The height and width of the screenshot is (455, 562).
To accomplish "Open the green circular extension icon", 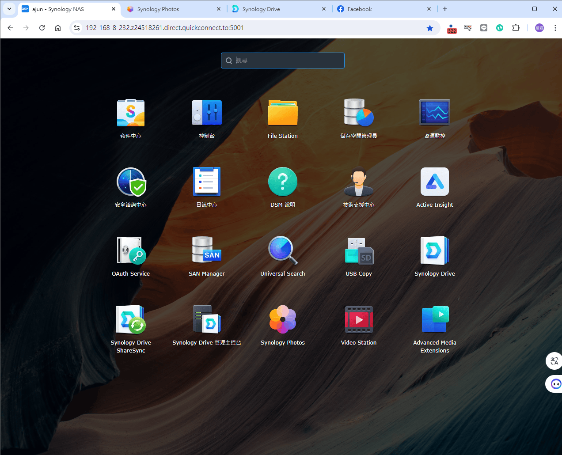I will click(x=500, y=28).
